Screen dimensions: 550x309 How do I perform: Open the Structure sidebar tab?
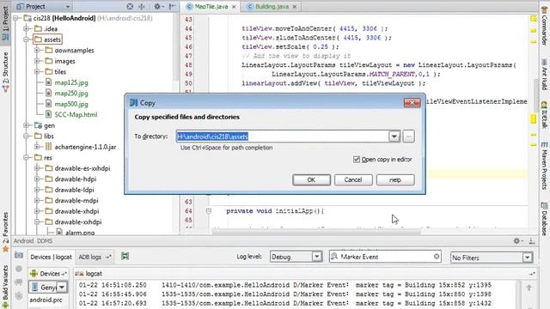(5, 72)
